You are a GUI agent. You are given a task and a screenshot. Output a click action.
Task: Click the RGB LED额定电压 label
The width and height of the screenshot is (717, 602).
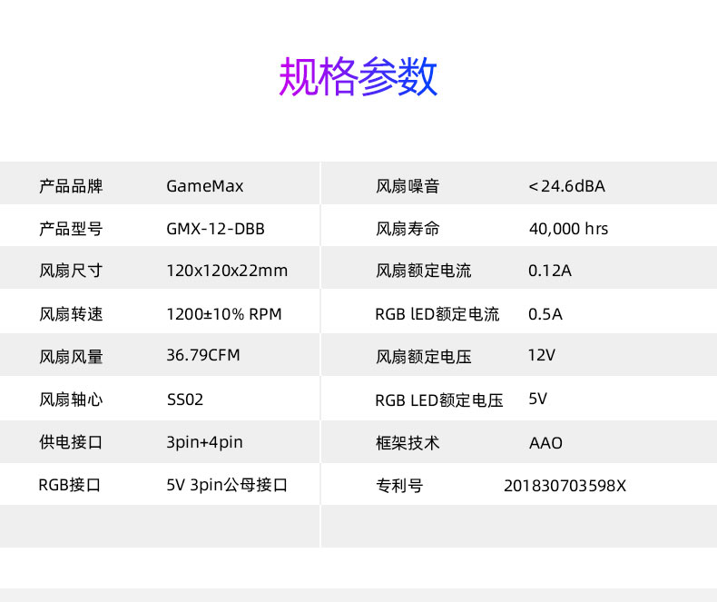pos(438,400)
